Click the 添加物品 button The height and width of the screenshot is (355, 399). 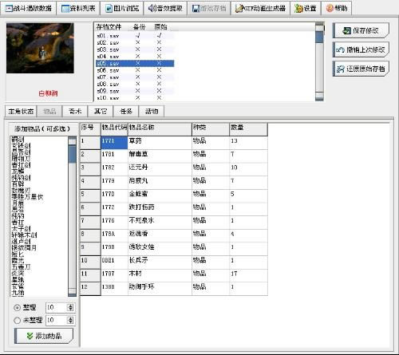pos(44,336)
